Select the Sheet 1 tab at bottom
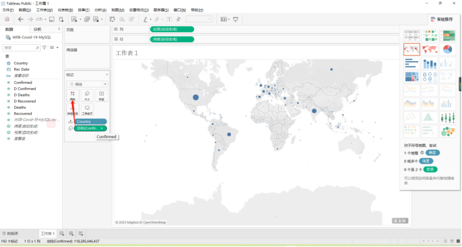462x247 pixels. [47, 234]
